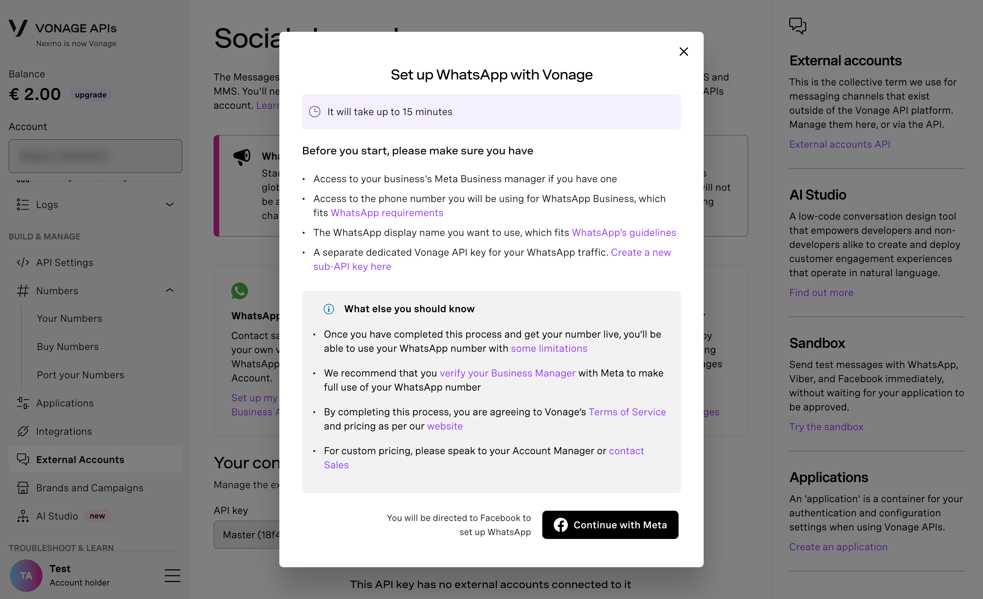Collapse the Numbers section chevron
Image resolution: width=983 pixels, height=599 pixels.
170,291
